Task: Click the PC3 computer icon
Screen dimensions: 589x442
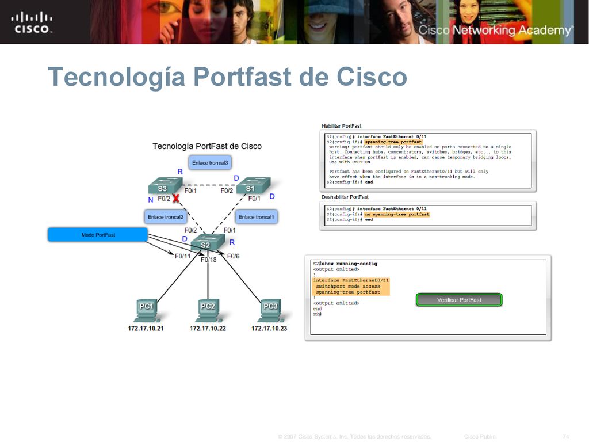Action: point(271,310)
